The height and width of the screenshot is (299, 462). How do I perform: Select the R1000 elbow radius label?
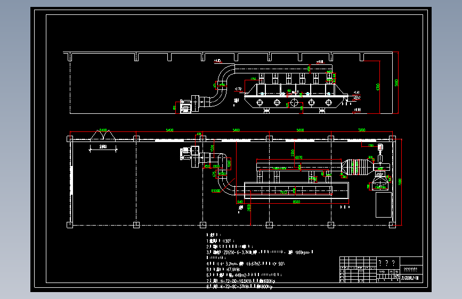coord(216,191)
